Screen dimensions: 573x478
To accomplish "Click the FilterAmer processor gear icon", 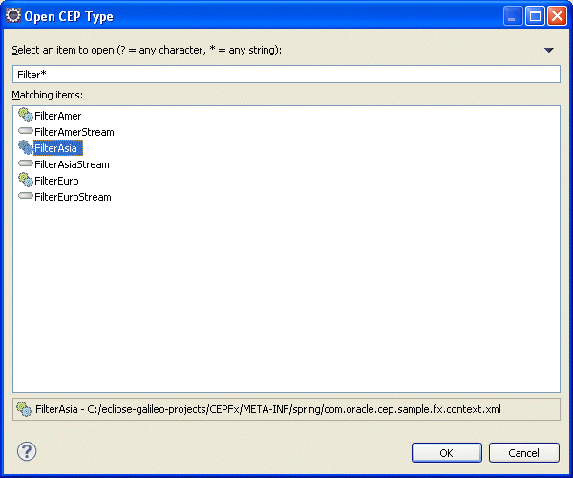I will pos(26,115).
